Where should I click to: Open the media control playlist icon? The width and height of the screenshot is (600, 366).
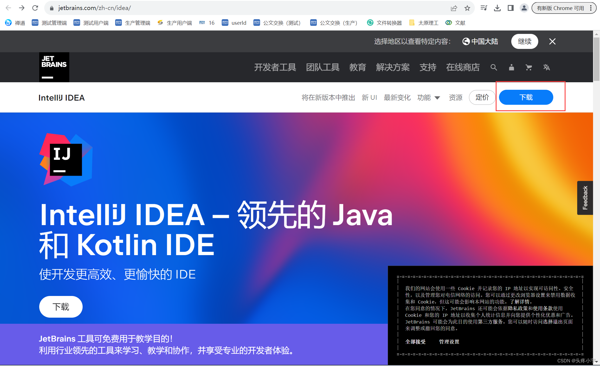click(484, 8)
